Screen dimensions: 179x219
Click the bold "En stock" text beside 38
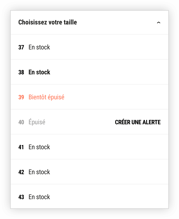click(x=39, y=72)
